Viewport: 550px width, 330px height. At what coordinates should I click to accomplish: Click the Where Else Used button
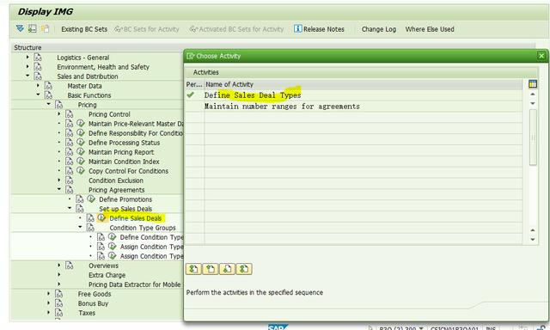click(x=430, y=29)
